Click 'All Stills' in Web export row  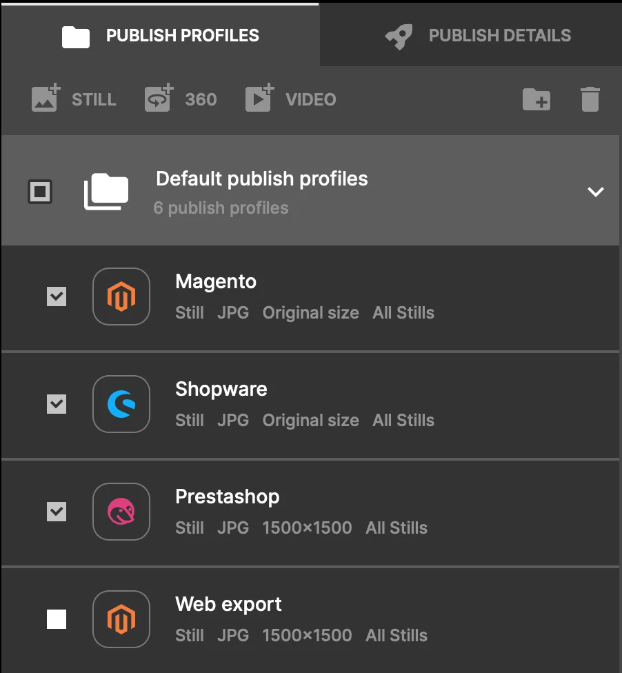click(x=397, y=635)
